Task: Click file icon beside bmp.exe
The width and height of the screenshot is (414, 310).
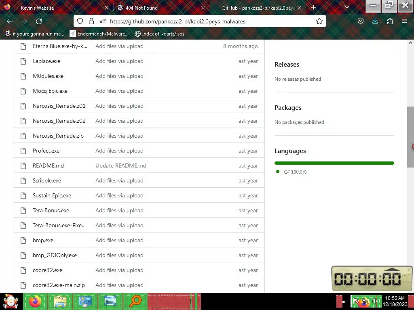Action: (x=23, y=241)
